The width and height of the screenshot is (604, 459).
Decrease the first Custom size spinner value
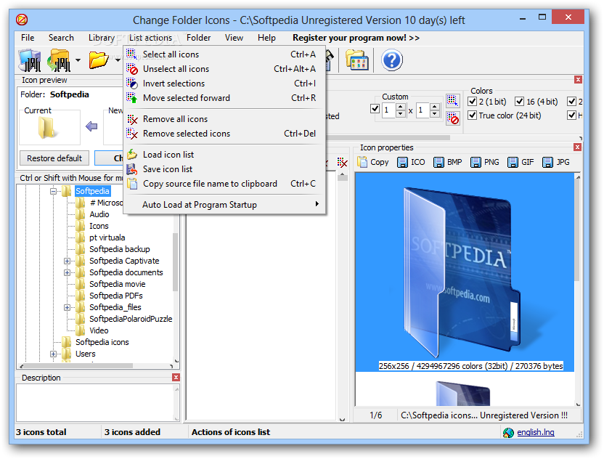click(x=401, y=114)
